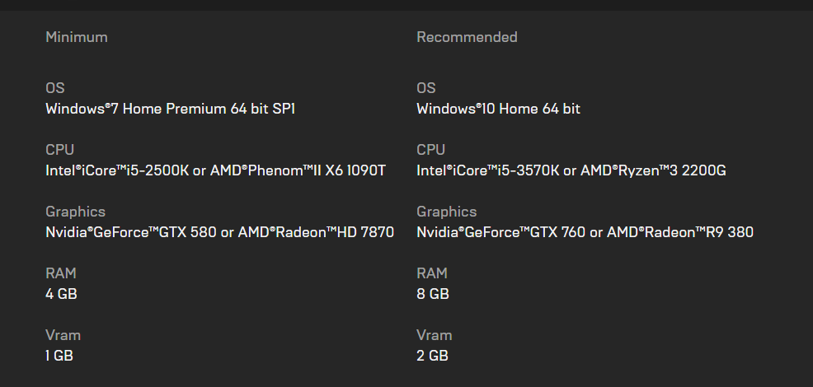Viewport: 813px width, 387px height.
Task: Click the RAM label under Recommended
Action: click(432, 273)
